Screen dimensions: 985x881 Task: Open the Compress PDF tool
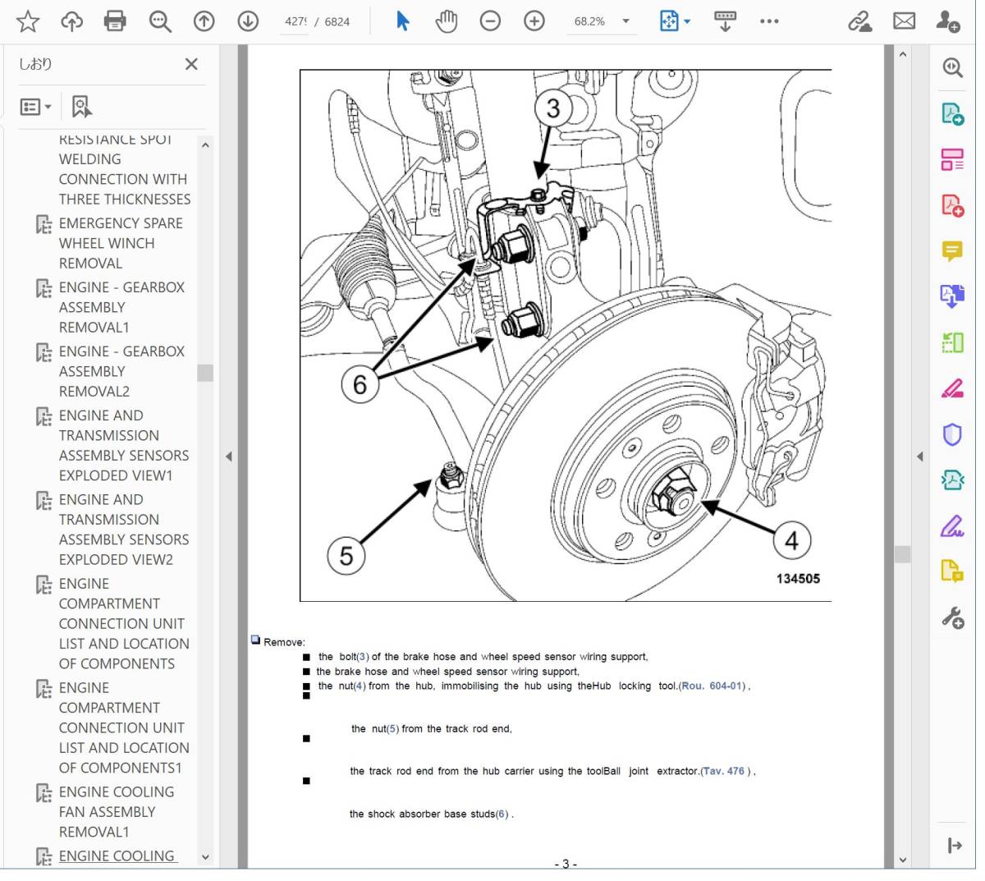(x=952, y=480)
